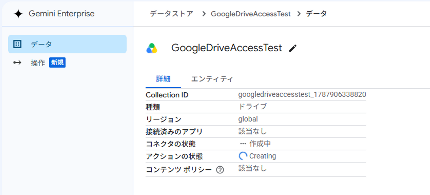Click the 作成中 status text
This screenshot has height=195, width=430.
(260, 144)
